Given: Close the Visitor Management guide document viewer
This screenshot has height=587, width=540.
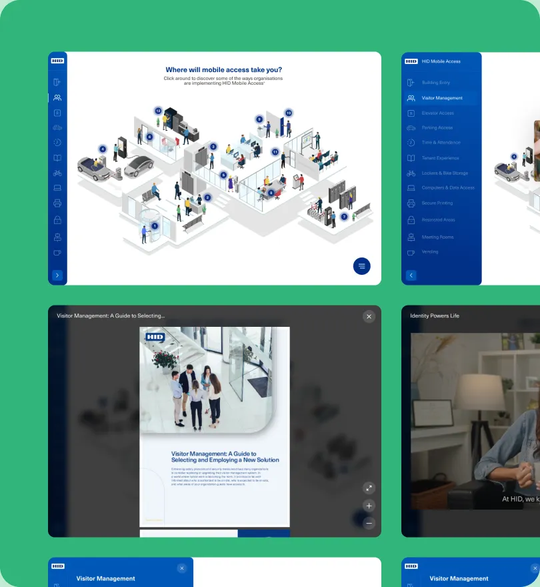Looking at the screenshot, I should click(369, 316).
